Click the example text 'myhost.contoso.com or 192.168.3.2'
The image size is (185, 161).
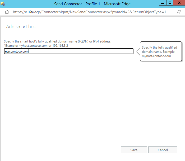43,46
